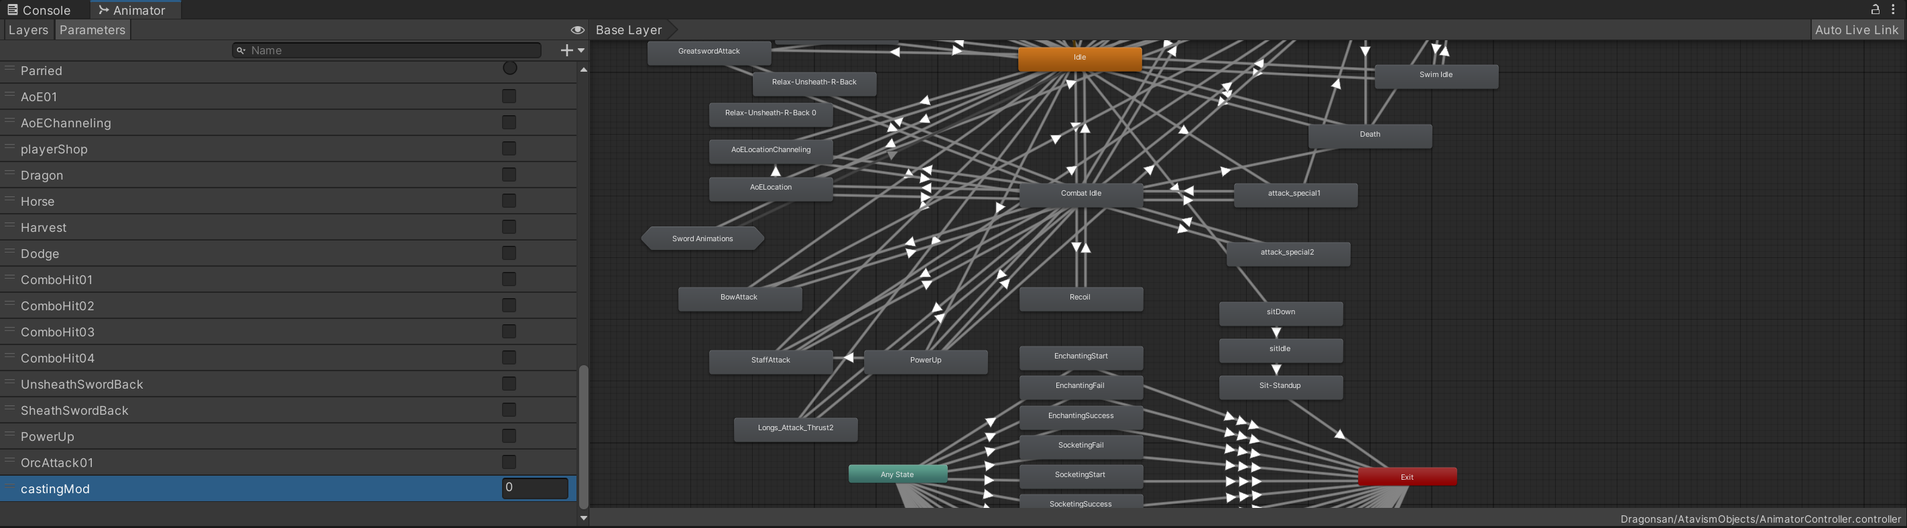Viewport: 1907px width, 528px height.
Task: Click the Auto Live Link button
Action: coord(1856,30)
